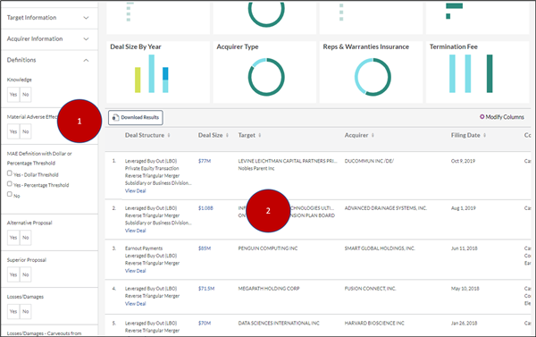Click acquirer 'FUSION CONNECT, INC.'
Screen dimensions: 536x337
tap(370, 289)
